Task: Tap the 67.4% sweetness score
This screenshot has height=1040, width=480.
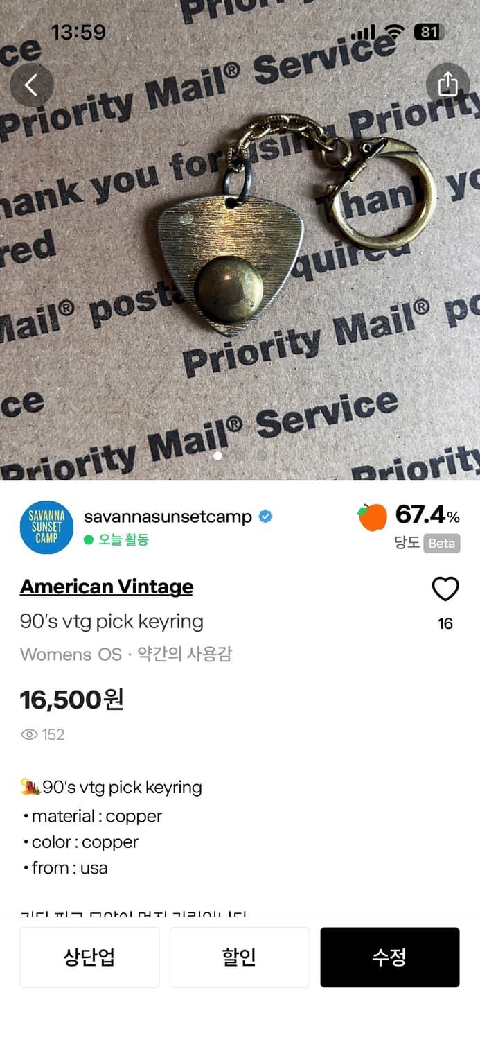Action: (427, 515)
